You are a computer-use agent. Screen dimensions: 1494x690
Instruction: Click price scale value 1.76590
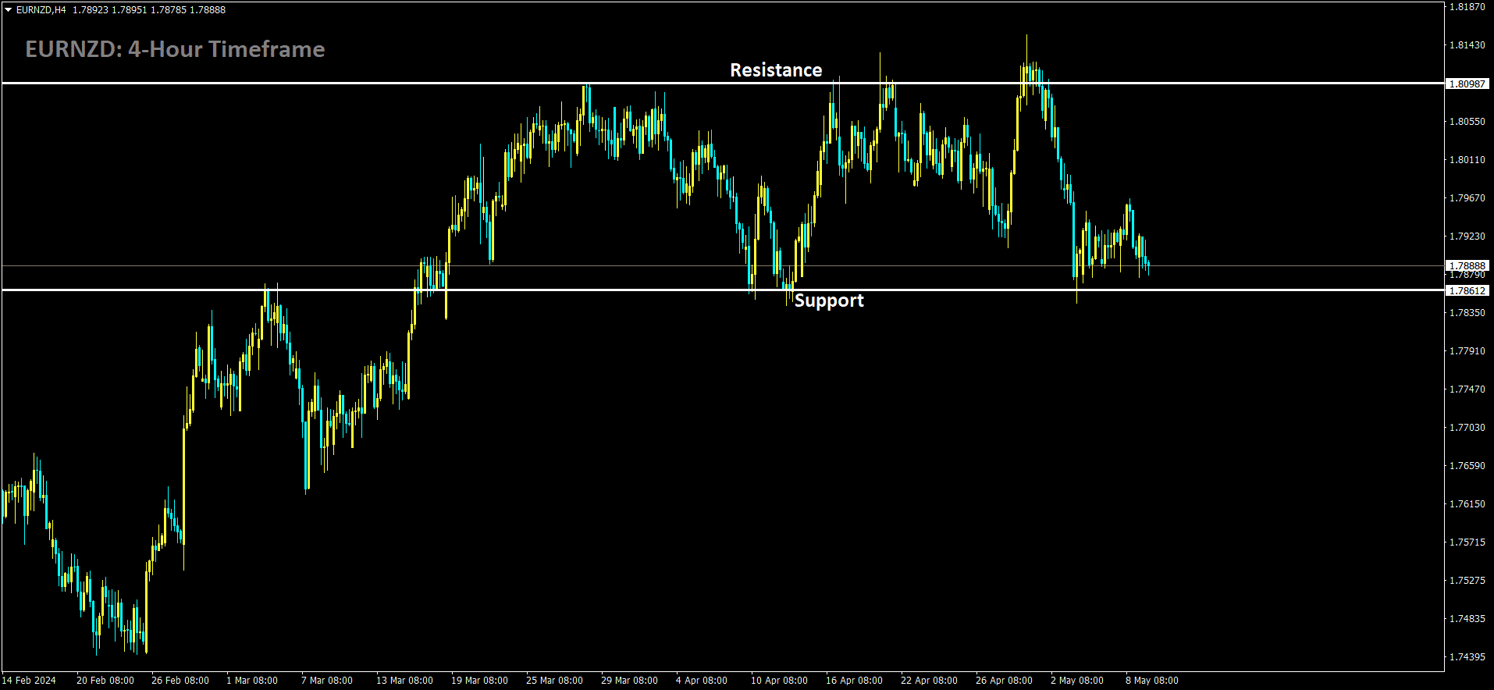[x=1467, y=465]
